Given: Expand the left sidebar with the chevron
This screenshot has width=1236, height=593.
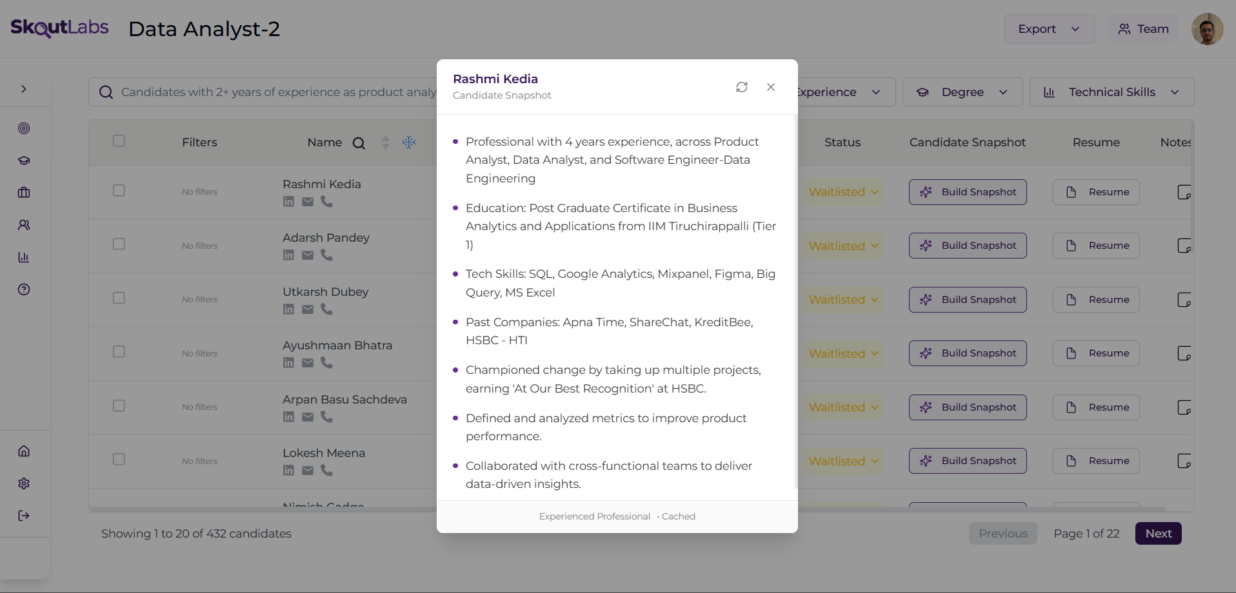Looking at the screenshot, I should click(x=24, y=89).
